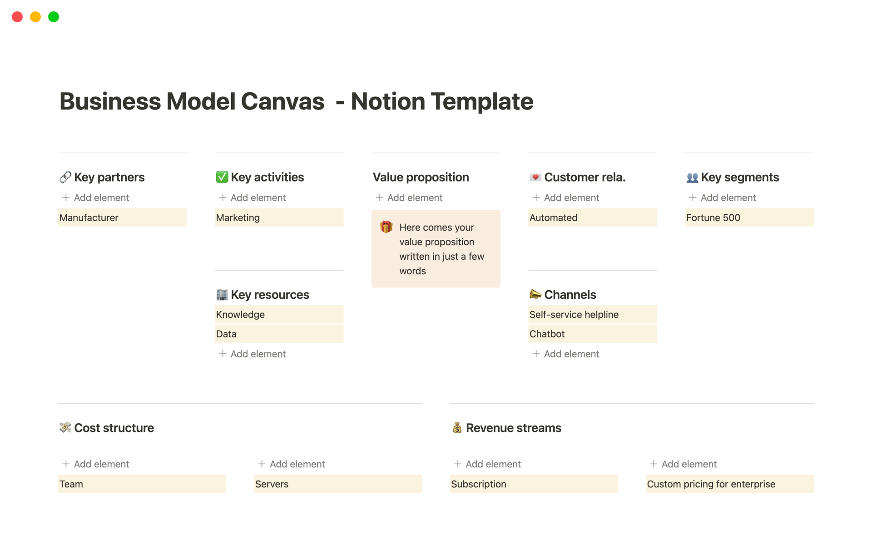
Task: Click the money bag icon next to Revenue streams
Action: [x=457, y=427]
